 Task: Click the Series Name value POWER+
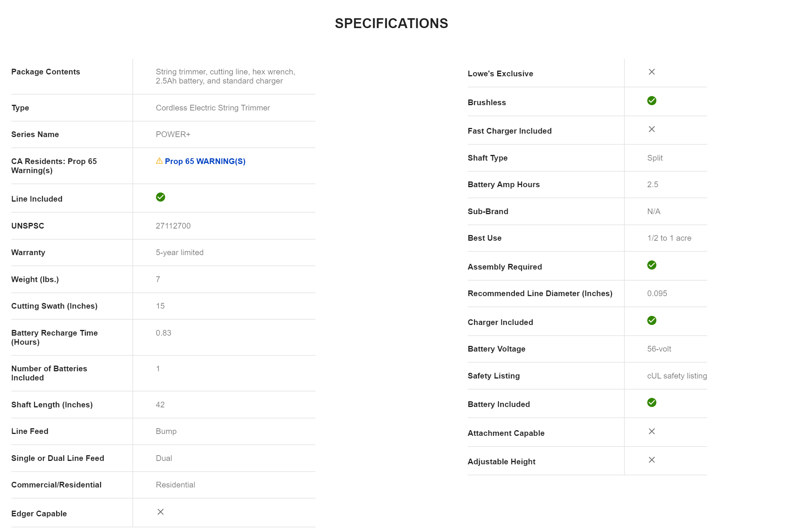pos(173,134)
